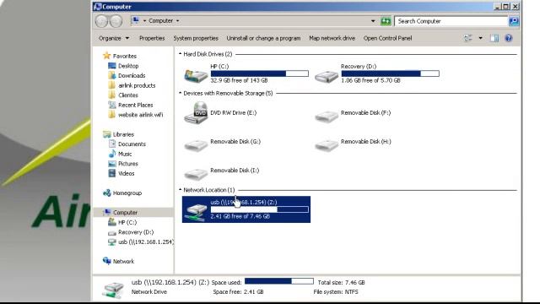Click the Music note icon
The height and width of the screenshot is (304, 540).
pos(112,154)
